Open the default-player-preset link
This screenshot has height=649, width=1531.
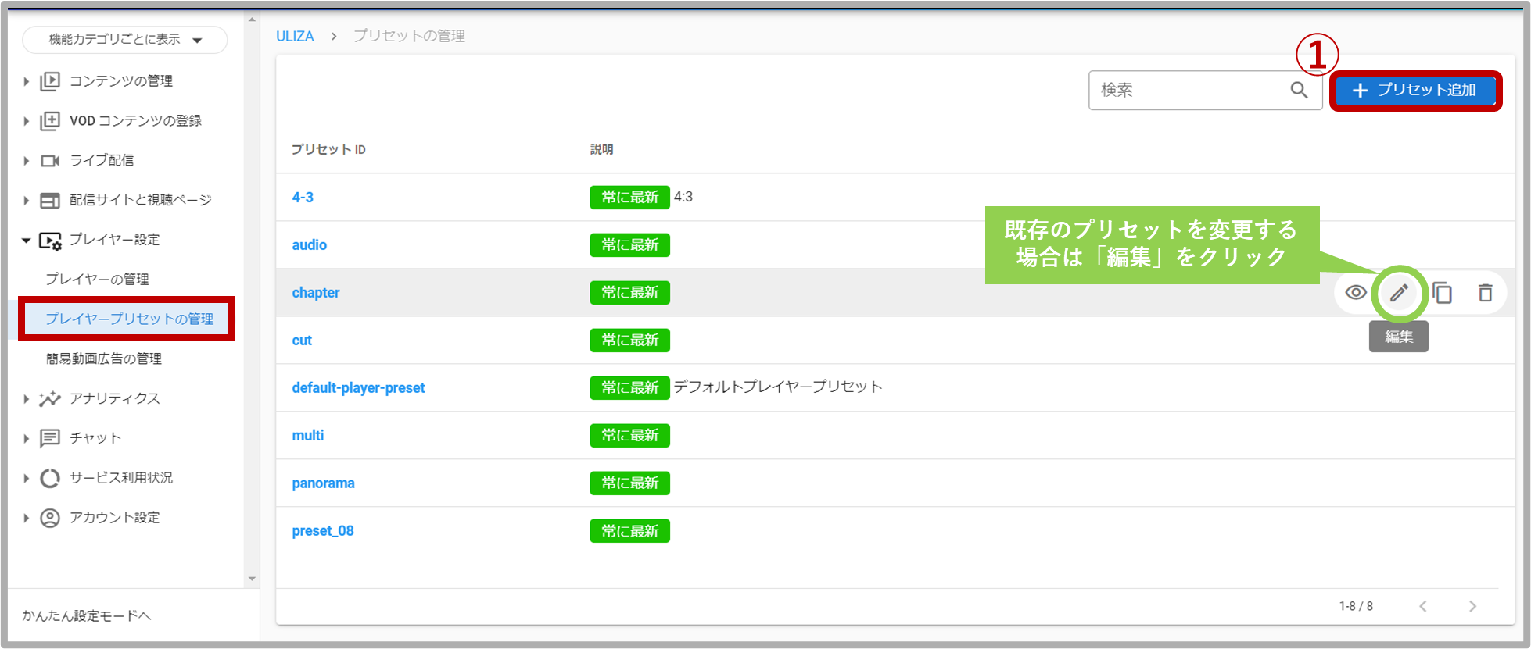pos(358,388)
